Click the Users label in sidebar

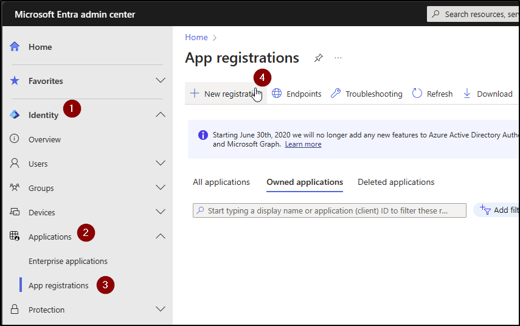[x=38, y=164]
